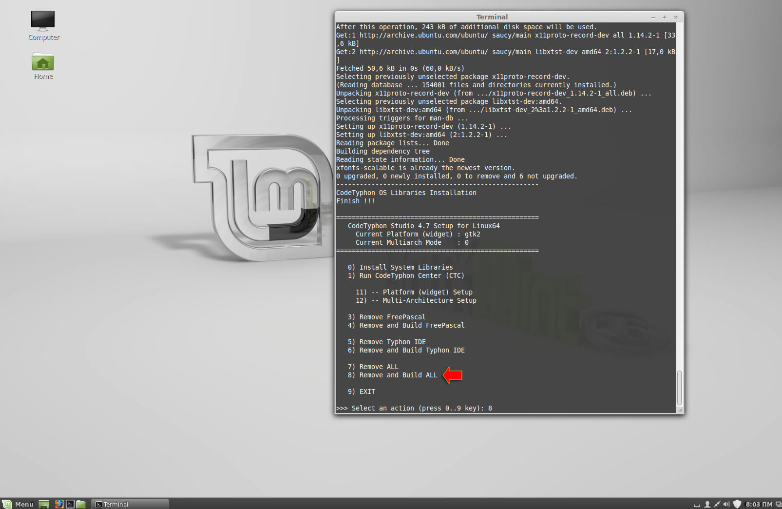
Task: Select the Terminal taskbar window button
Action: [x=130, y=504]
